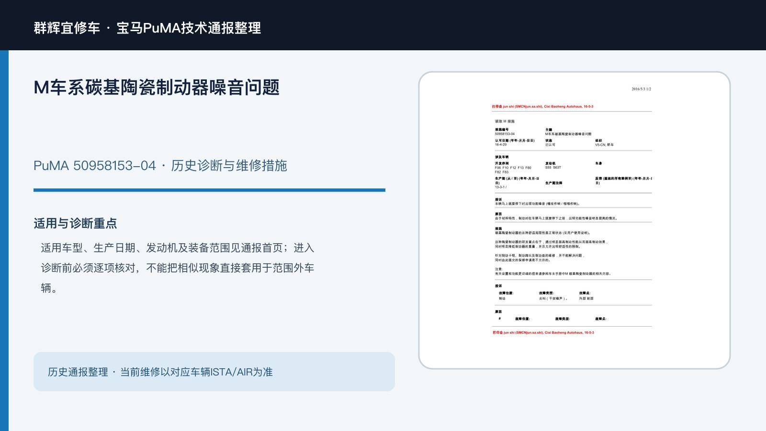The image size is (766, 431).
Task: Select the main title M车系碳基陶瓷制动器噪音问题
Action: click(157, 88)
